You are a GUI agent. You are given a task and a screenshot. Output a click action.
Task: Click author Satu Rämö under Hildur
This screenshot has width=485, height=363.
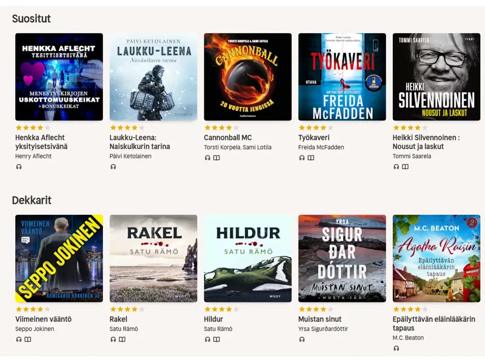click(x=218, y=329)
